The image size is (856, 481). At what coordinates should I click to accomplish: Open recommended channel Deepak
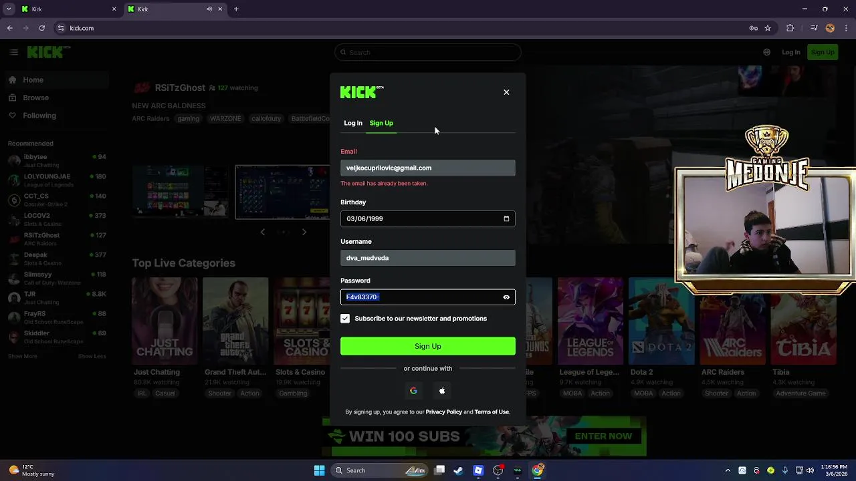pyautogui.click(x=56, y=258)
